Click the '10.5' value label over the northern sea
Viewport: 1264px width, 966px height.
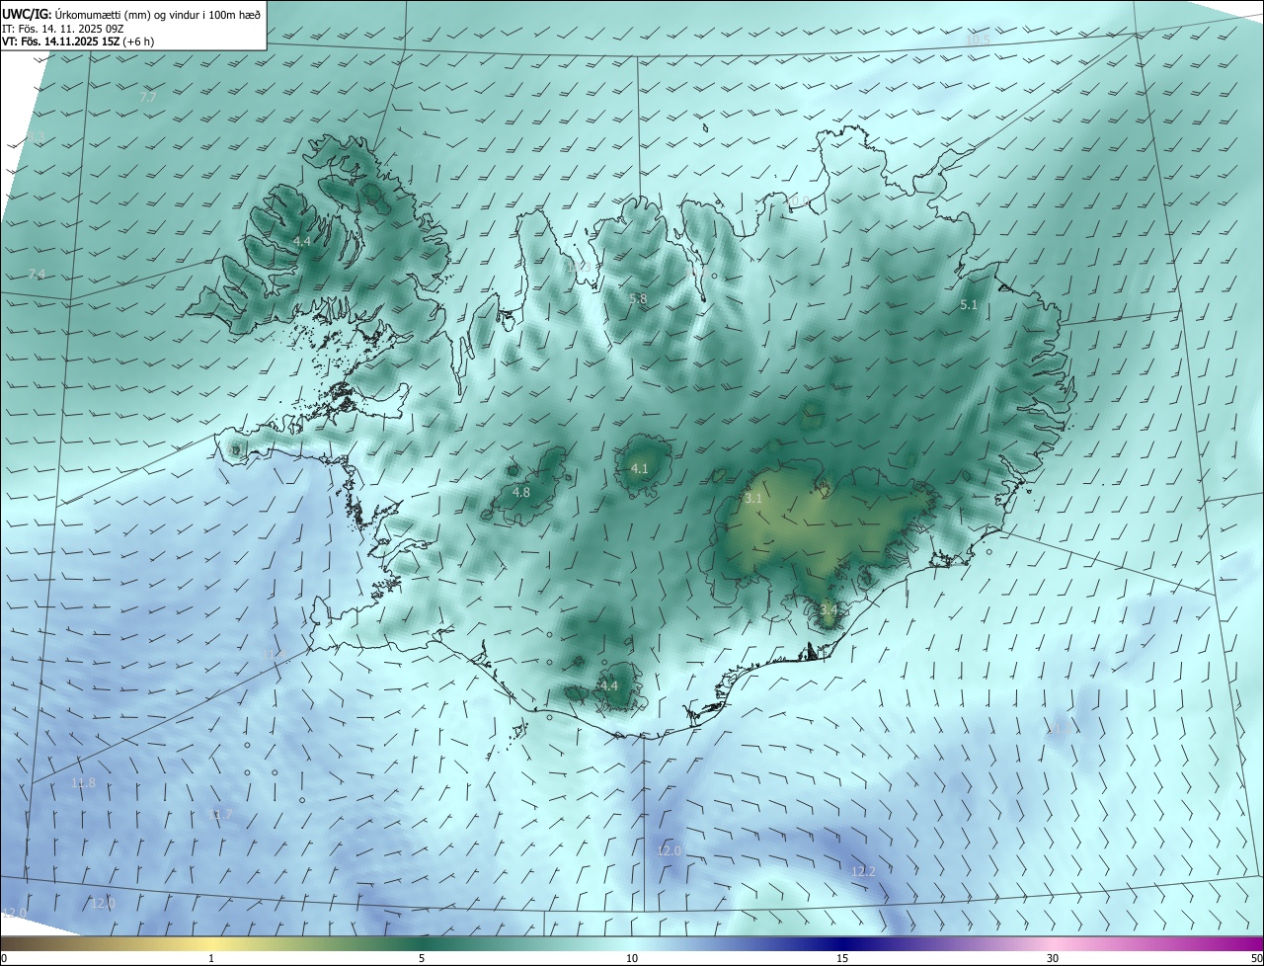[978, 40]
